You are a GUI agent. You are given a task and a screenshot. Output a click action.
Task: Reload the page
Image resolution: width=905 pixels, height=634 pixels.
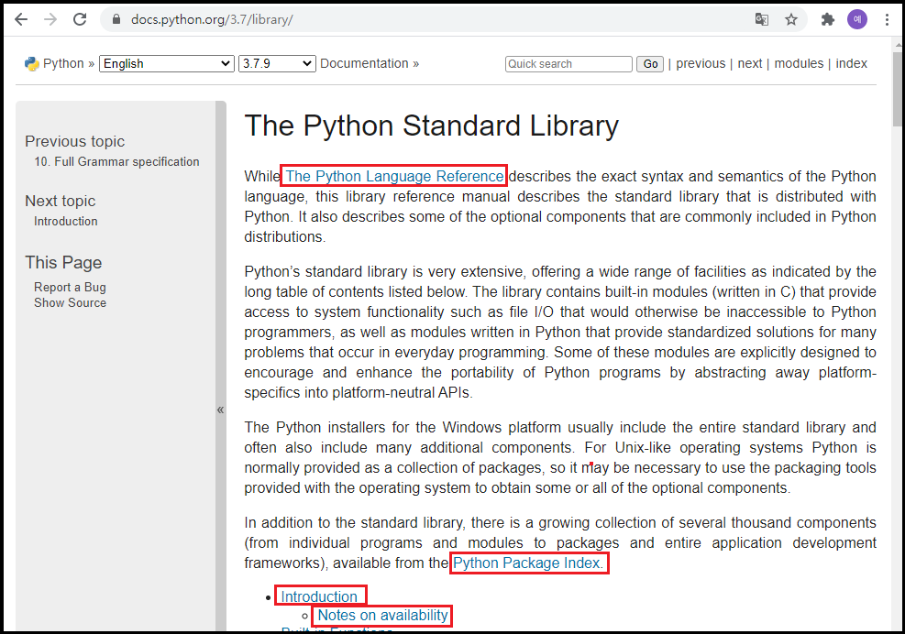[80, 19]
